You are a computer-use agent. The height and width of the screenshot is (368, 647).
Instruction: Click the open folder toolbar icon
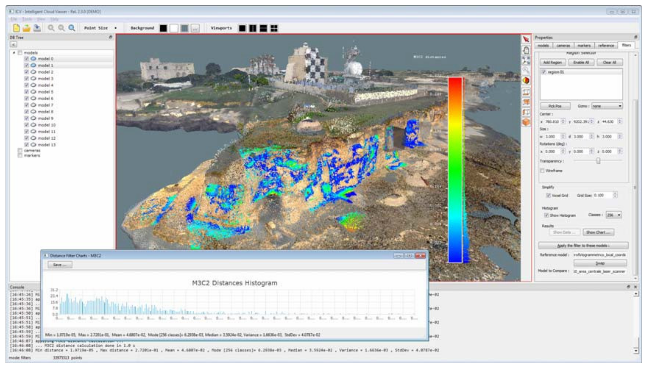[x=26, y=28]
